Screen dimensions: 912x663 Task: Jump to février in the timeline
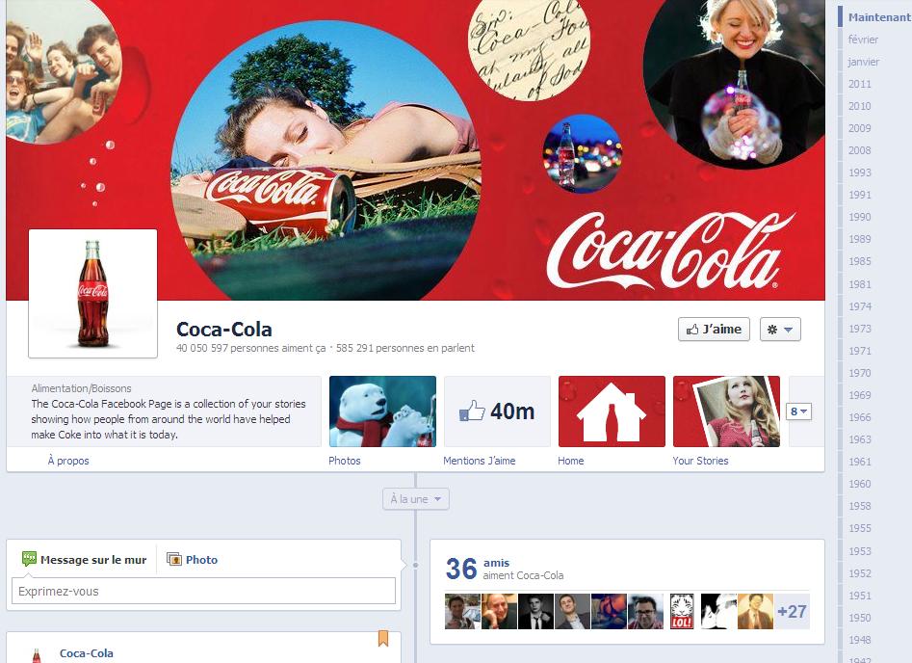[x=863, y=40]
